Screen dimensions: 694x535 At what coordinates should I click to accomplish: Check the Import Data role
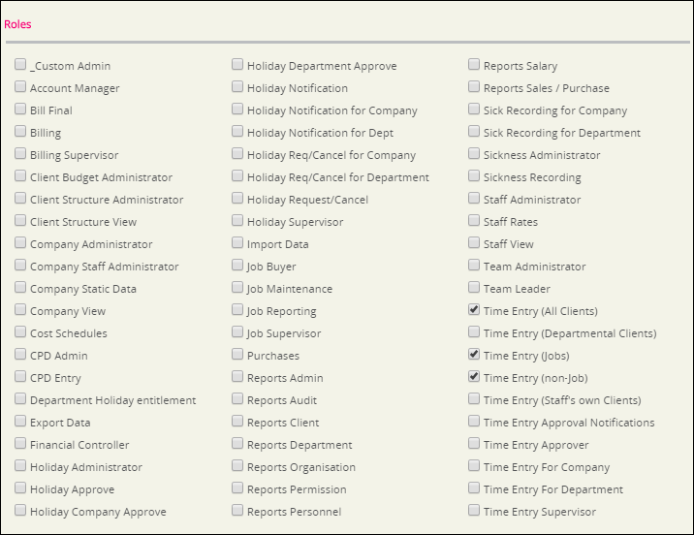coord(237,244)
